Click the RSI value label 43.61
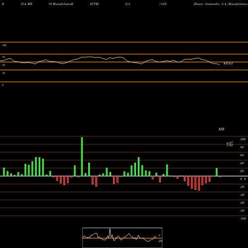 [x=228, y=63]
